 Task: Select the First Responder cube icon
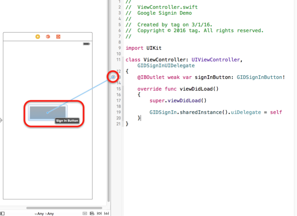[x=48, y=37]
